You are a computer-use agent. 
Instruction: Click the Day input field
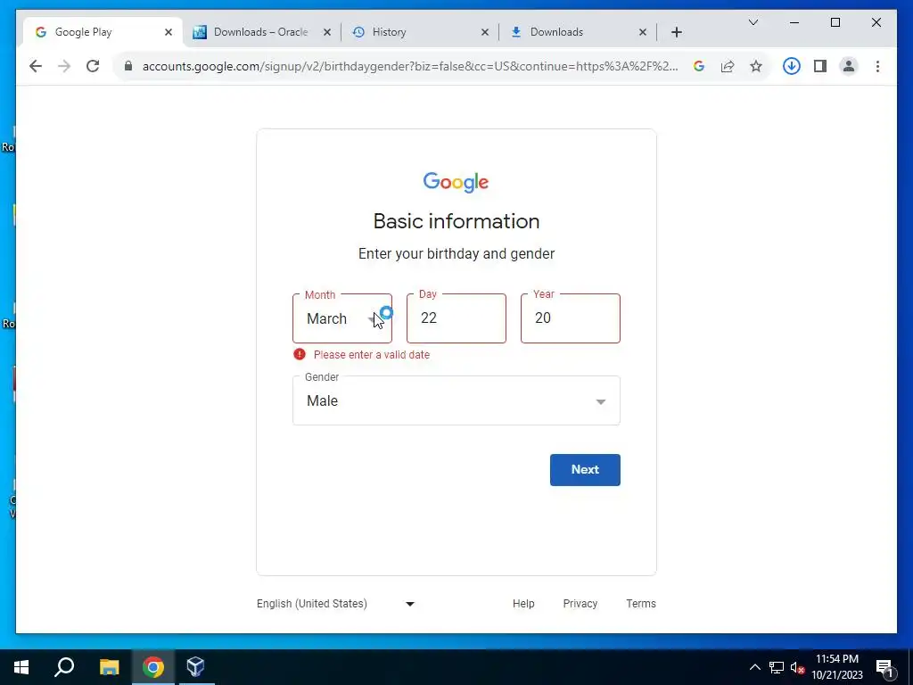pyautogui.click(x=456, y=318)
